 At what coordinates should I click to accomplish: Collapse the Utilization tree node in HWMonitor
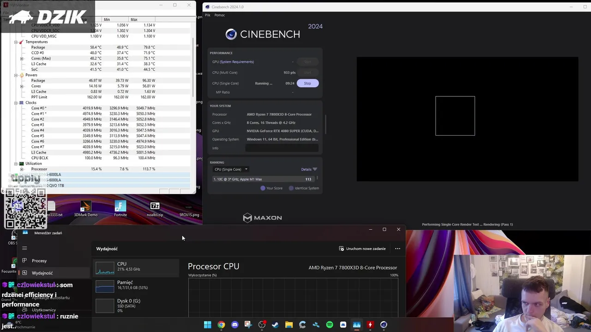[x=16, y=164]
